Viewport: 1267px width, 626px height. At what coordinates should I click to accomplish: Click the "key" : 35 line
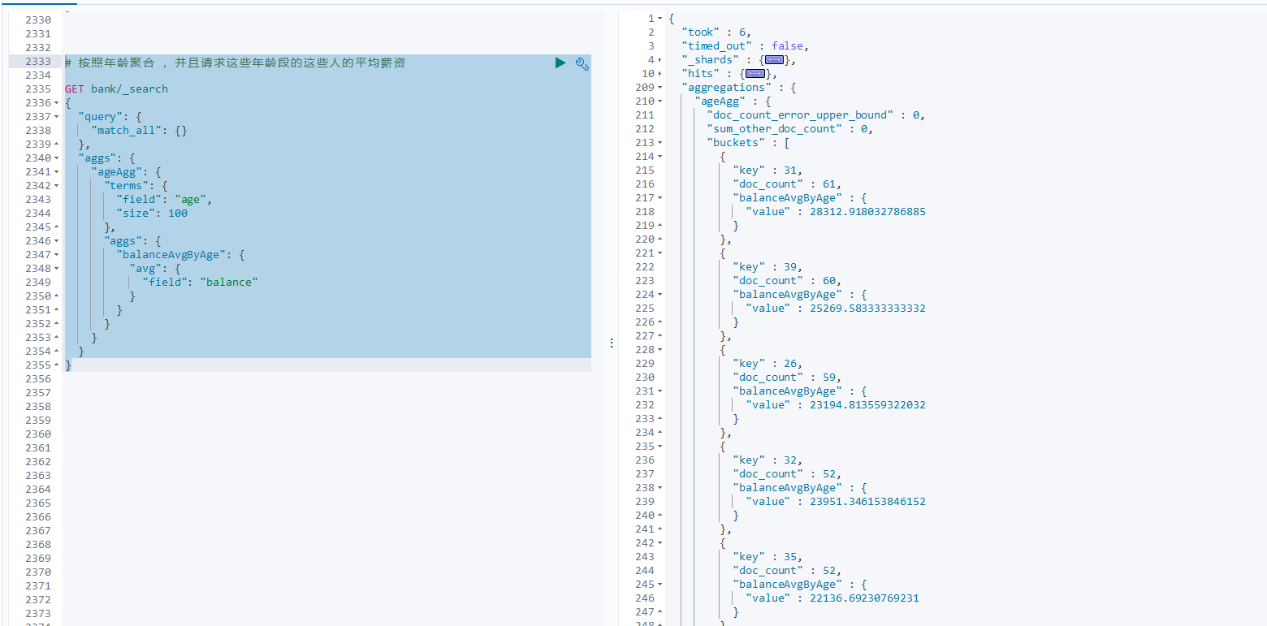pyautogui.click(x=768, y=557)
